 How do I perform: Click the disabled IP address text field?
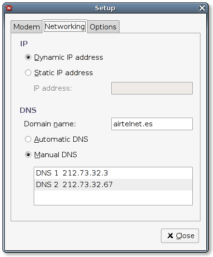point(152,88)
